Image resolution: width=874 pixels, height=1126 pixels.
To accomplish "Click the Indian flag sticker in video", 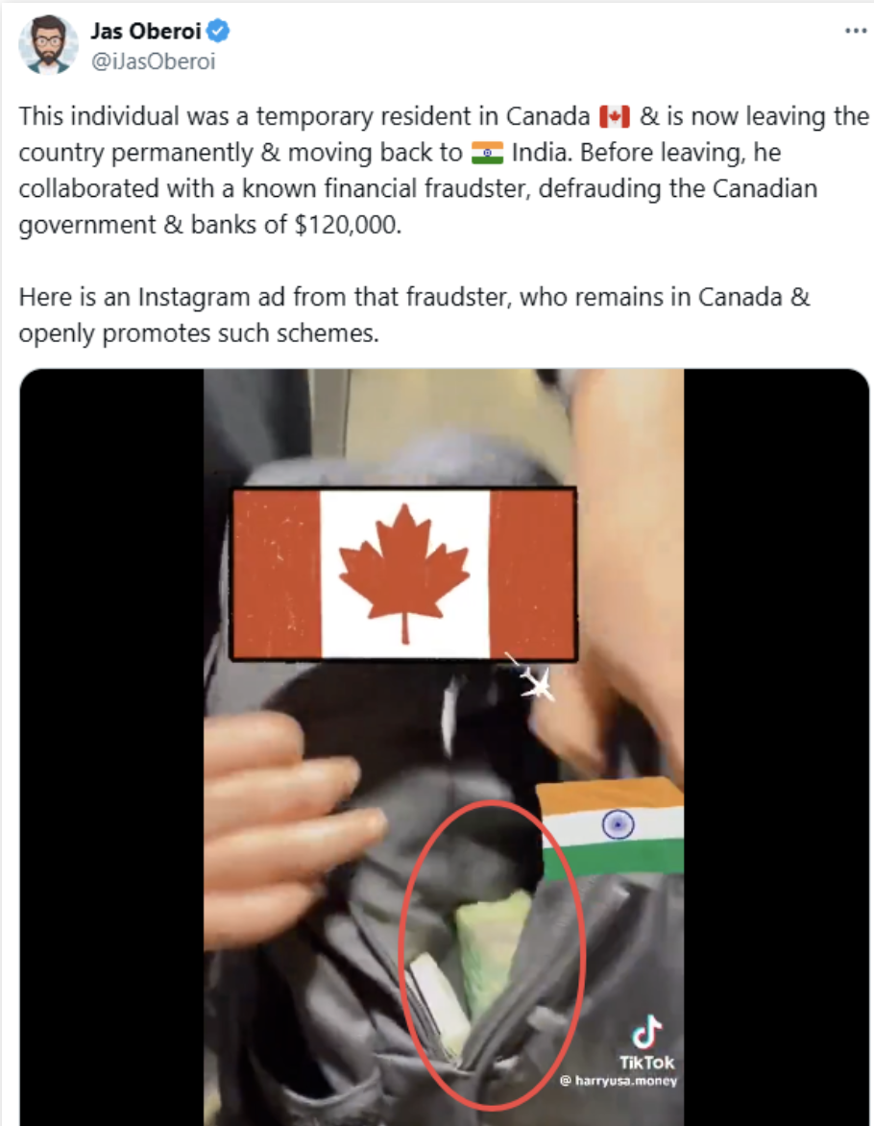I will point(610,828).
